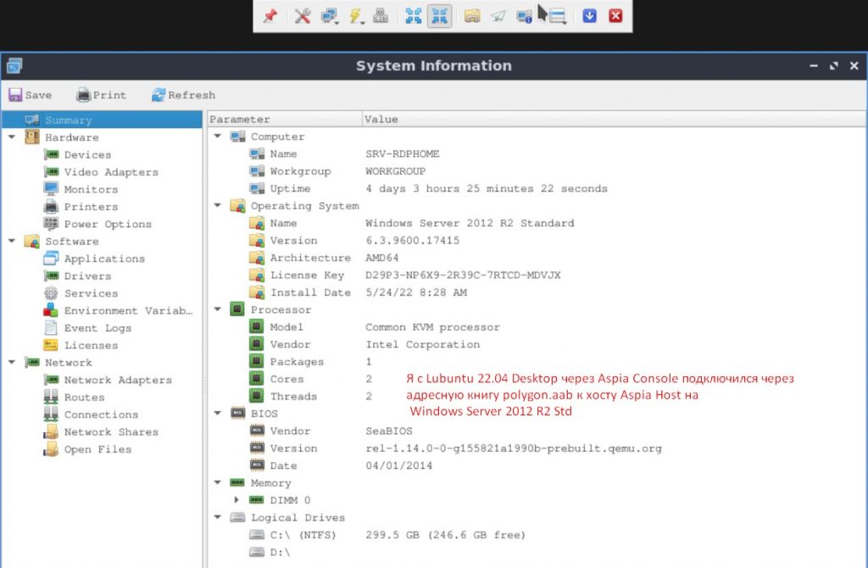Pin the Aspia session toolbar
This screenshot has height=568, width=868.
click(x=270, y=16)
